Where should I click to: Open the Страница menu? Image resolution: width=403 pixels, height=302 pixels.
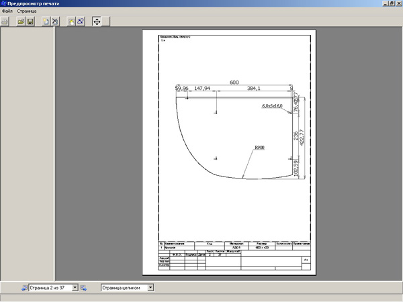pyautogui.click(x=27, y=11)
